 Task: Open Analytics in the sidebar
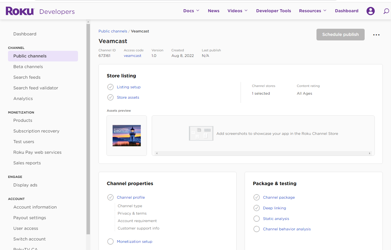point(23,99)
